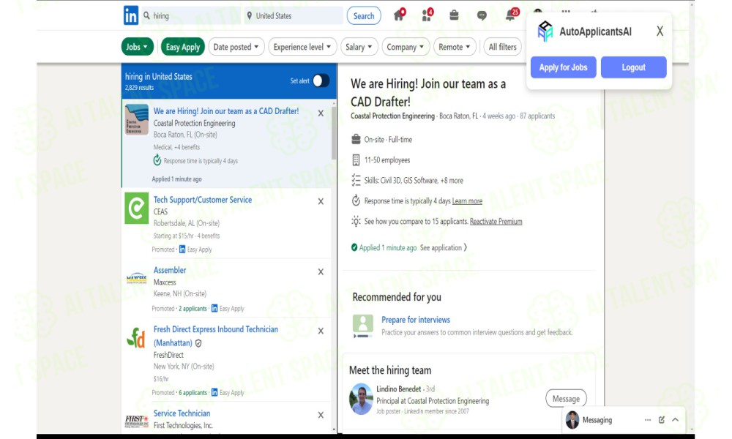Viewport: 732px width, 439px height.
Task: Click the Maxcess company logo
Action: 137,279
